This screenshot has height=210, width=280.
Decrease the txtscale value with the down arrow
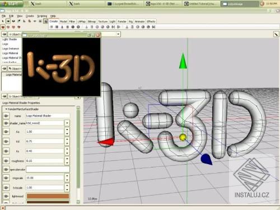click(x=67, y=190)
